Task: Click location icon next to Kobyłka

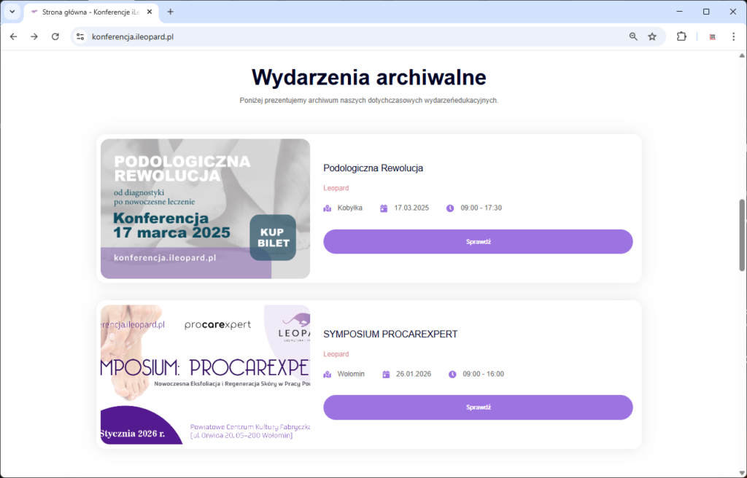Action: pos(328,208)
